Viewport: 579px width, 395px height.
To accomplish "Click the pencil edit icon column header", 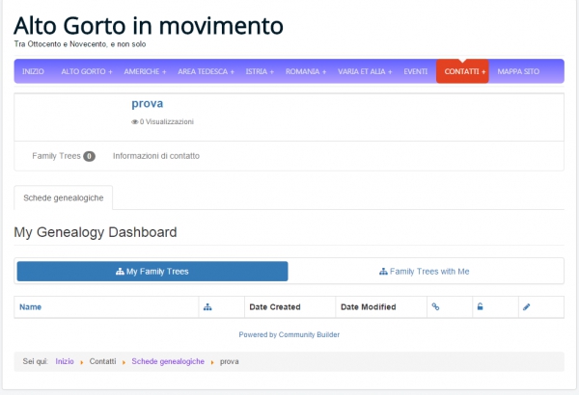I will [526, 307].
